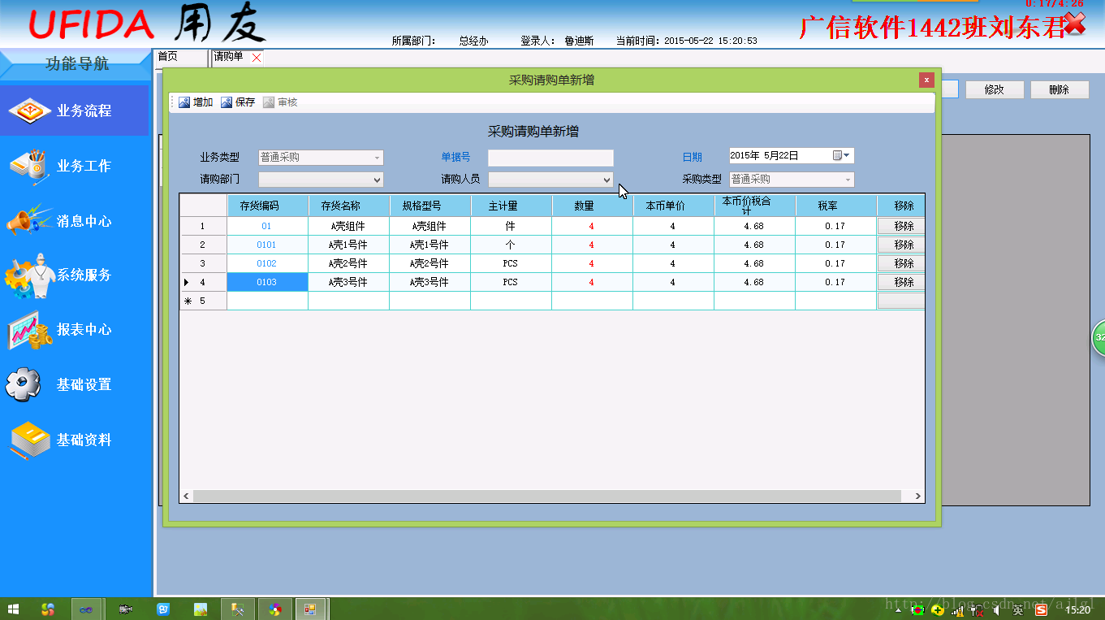Viewport: 1105px width, 620px height.
Task: Close the 采购请购单新增 dialog
Action: pyautogui.click(x=926, y=80)
